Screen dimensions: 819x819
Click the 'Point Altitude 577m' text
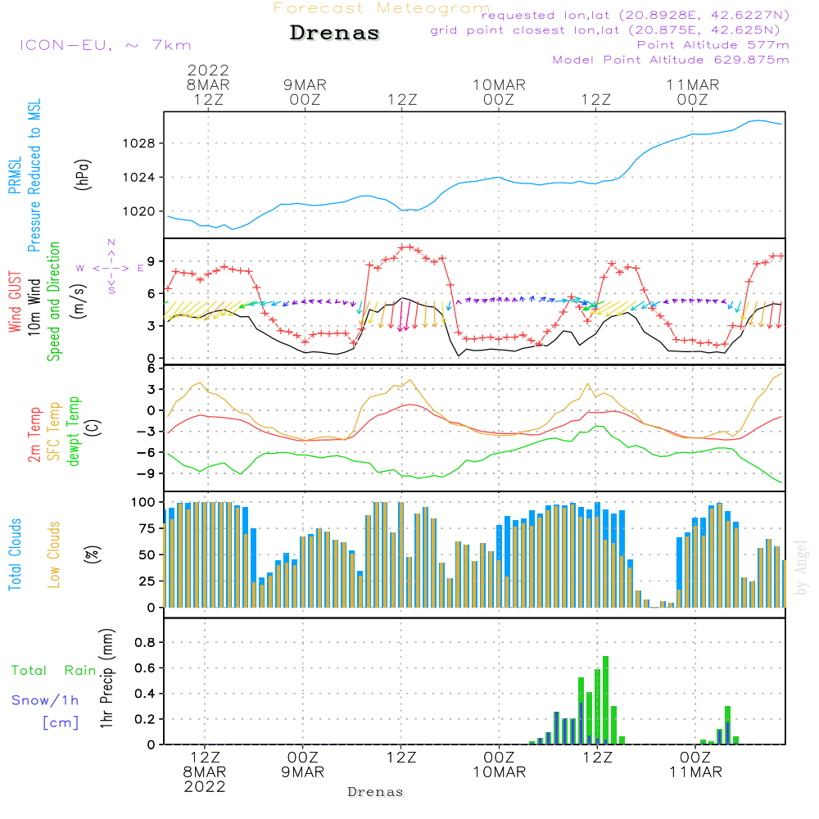(x=713, y=45)
